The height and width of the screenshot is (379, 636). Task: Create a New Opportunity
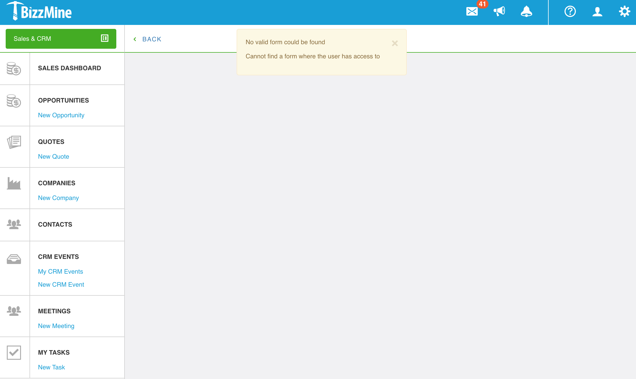click(x=61, y=115)
